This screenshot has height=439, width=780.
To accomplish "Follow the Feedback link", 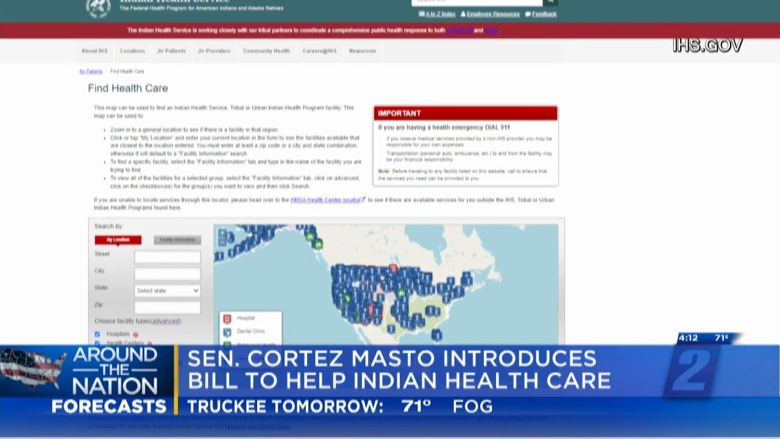I will [544, 14].
